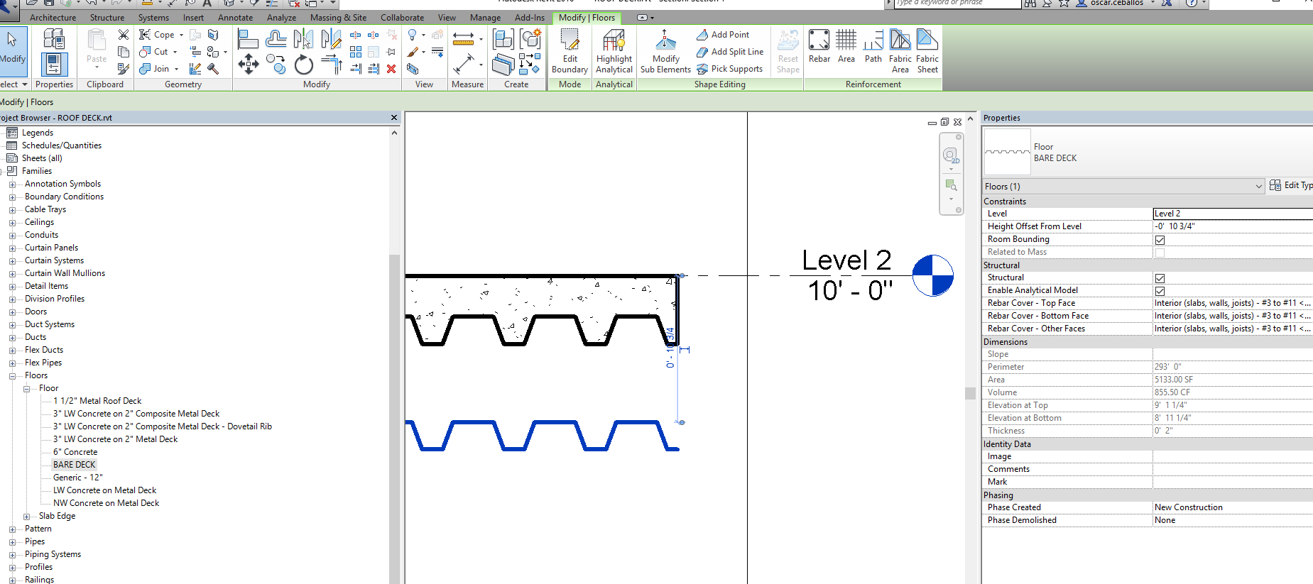
Task: Open Edit Boundary mode
Action: pos(570,51)
